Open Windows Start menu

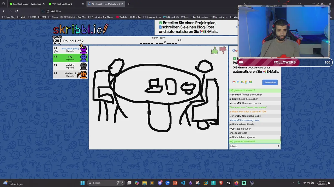point(82,183)
